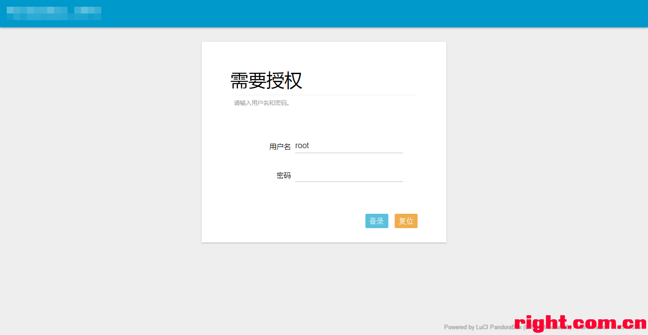
Task: Click the 用户名 username input field
Action: click(349, 146)
